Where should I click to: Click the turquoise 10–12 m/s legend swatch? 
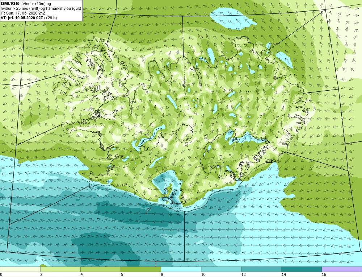click(221, 269)
